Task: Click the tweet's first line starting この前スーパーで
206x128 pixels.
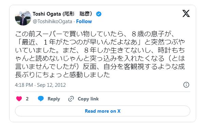Action: point(95,34)
